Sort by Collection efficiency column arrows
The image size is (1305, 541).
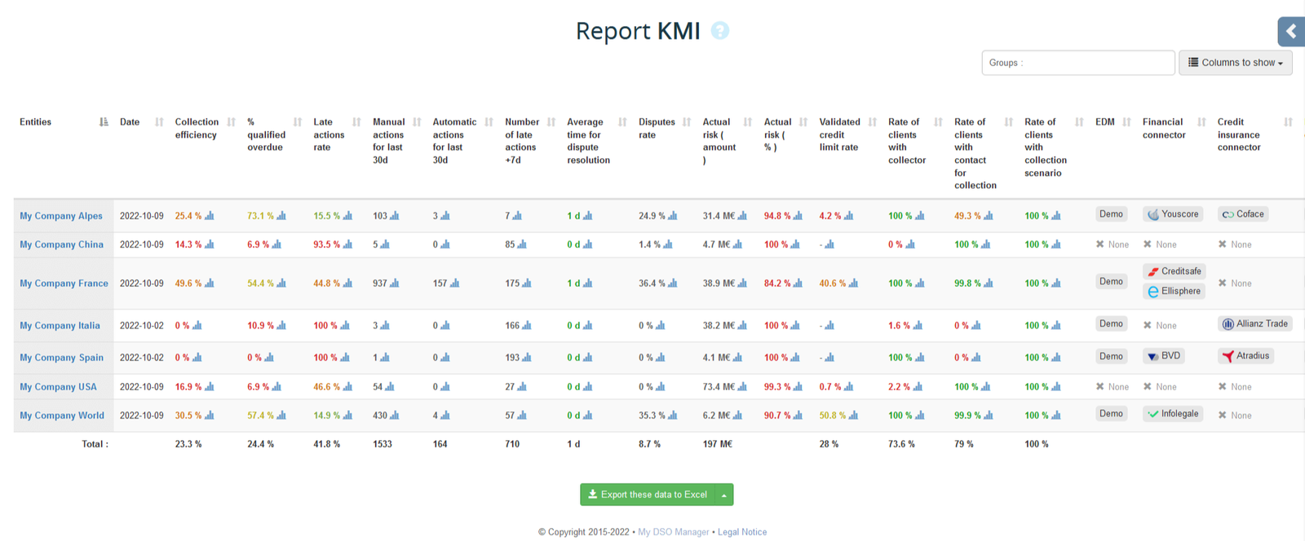click(232, 122)
